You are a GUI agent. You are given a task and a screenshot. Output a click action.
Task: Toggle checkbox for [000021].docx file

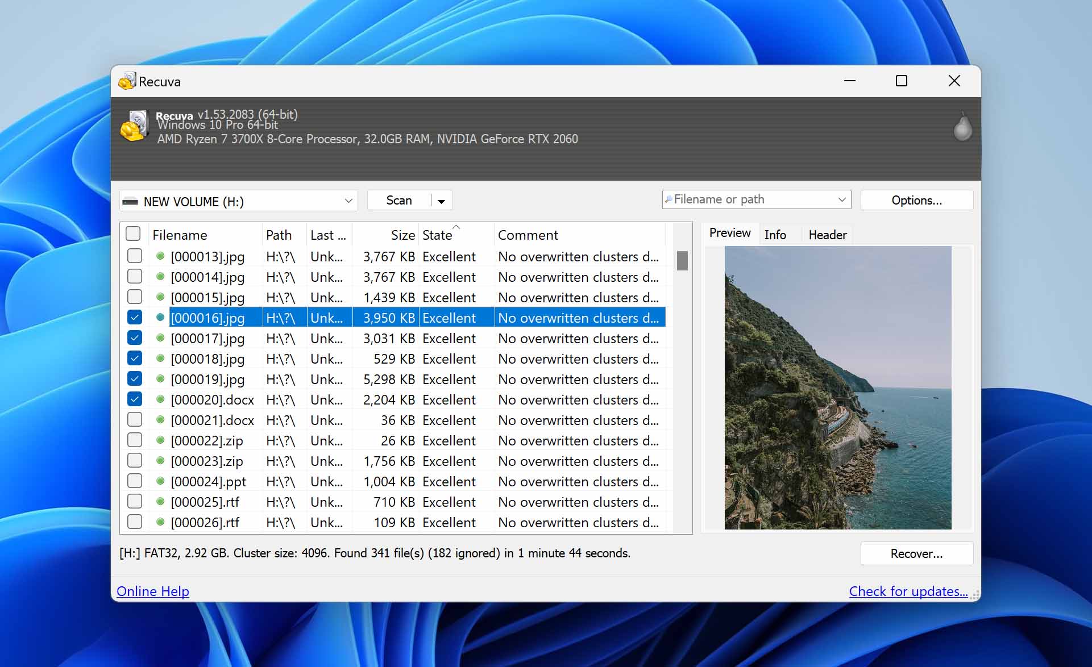pos(135,420)
